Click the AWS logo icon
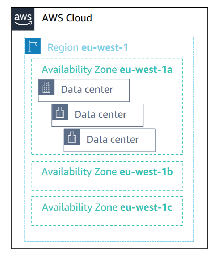The image size is (222, 253). 23,20
